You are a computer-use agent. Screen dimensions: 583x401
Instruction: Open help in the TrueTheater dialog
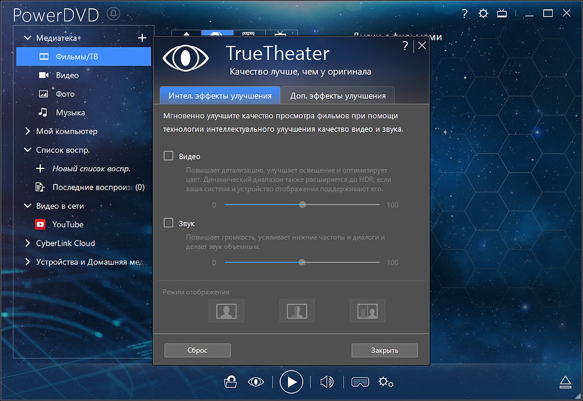(405, 46)
